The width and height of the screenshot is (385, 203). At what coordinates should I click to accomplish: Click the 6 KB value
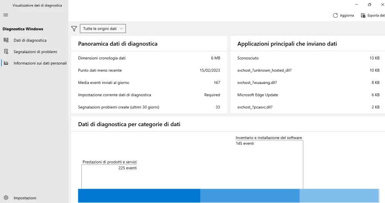[376, 95]
